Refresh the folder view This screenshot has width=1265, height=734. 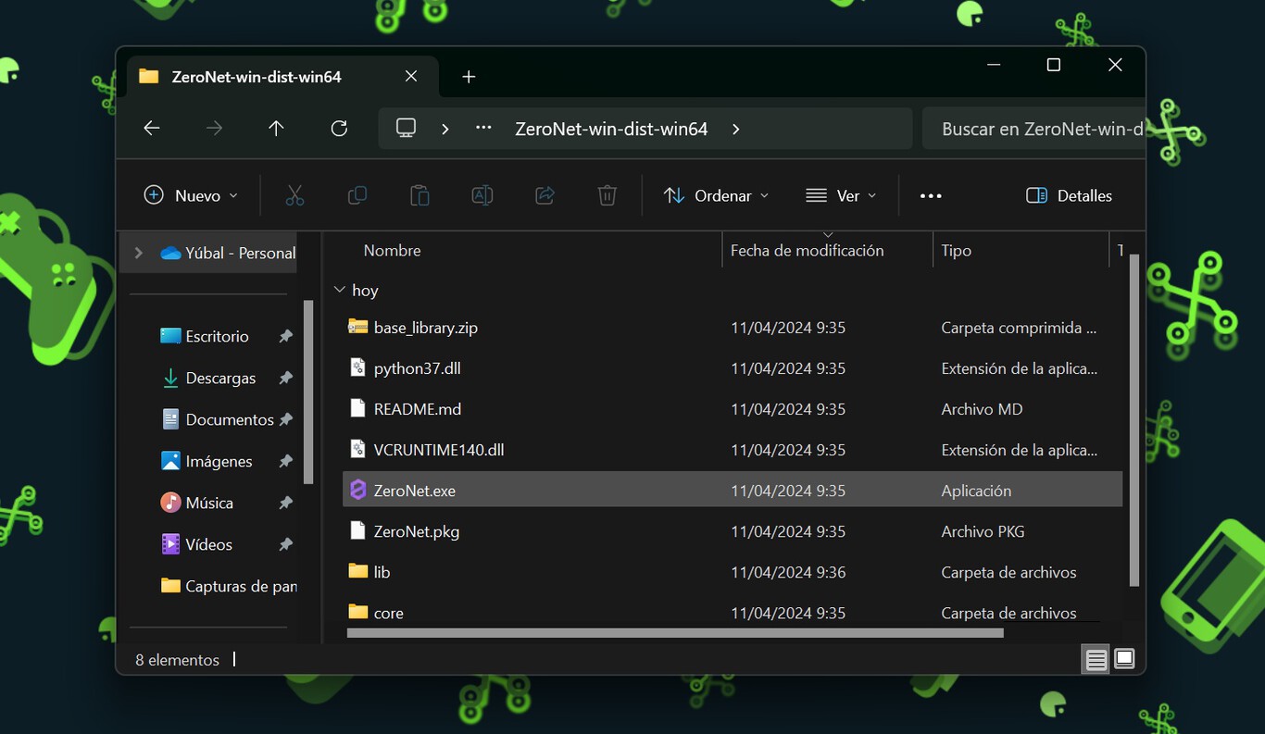pyautogui.click(x=339, y=129)
